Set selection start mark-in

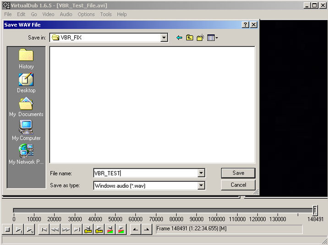click(x=136, y=229)
